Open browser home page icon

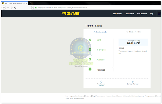[x=15, y=8]
